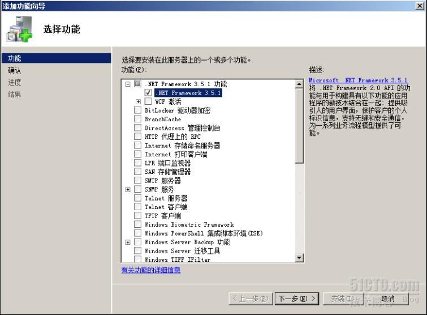The height and width of the screenshot is (315, 427).
Task: Select 确认 step in the left pane
Action: tap(15, 70)
